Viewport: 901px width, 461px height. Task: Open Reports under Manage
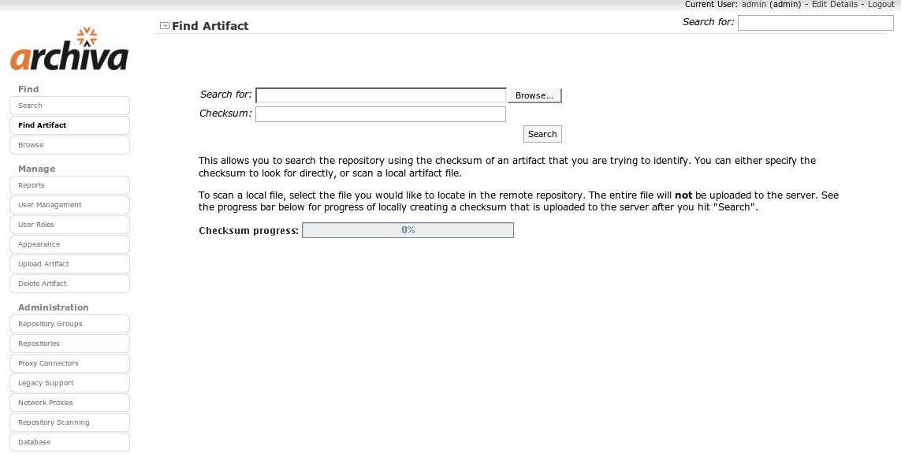tap(69, 185)
